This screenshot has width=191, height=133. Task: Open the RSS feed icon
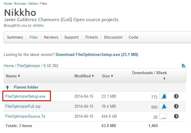[183, 66]
